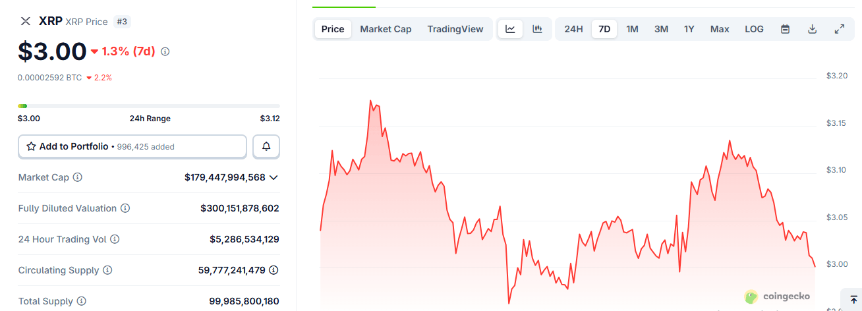Viewport: 862px width, 311px height.
Task: Select the 1M time range
Action: tap(632, 29)
